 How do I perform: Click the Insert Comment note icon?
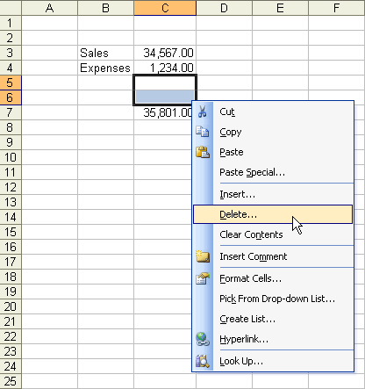tap(203, 256)
